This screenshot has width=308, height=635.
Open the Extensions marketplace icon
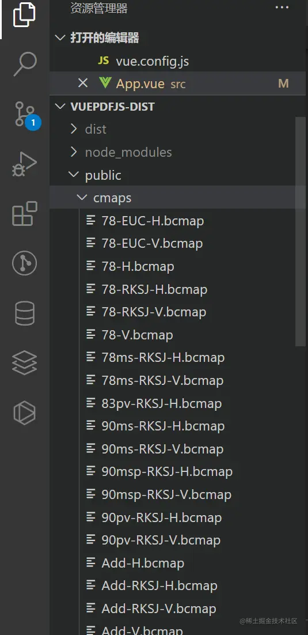(x=24, y=213)
